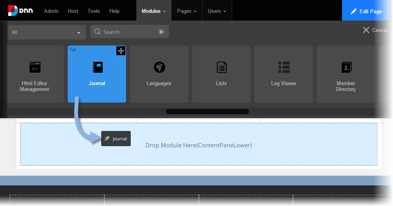Expand the Users dropdown menu
393x206 pixels.
pos(217,11)
